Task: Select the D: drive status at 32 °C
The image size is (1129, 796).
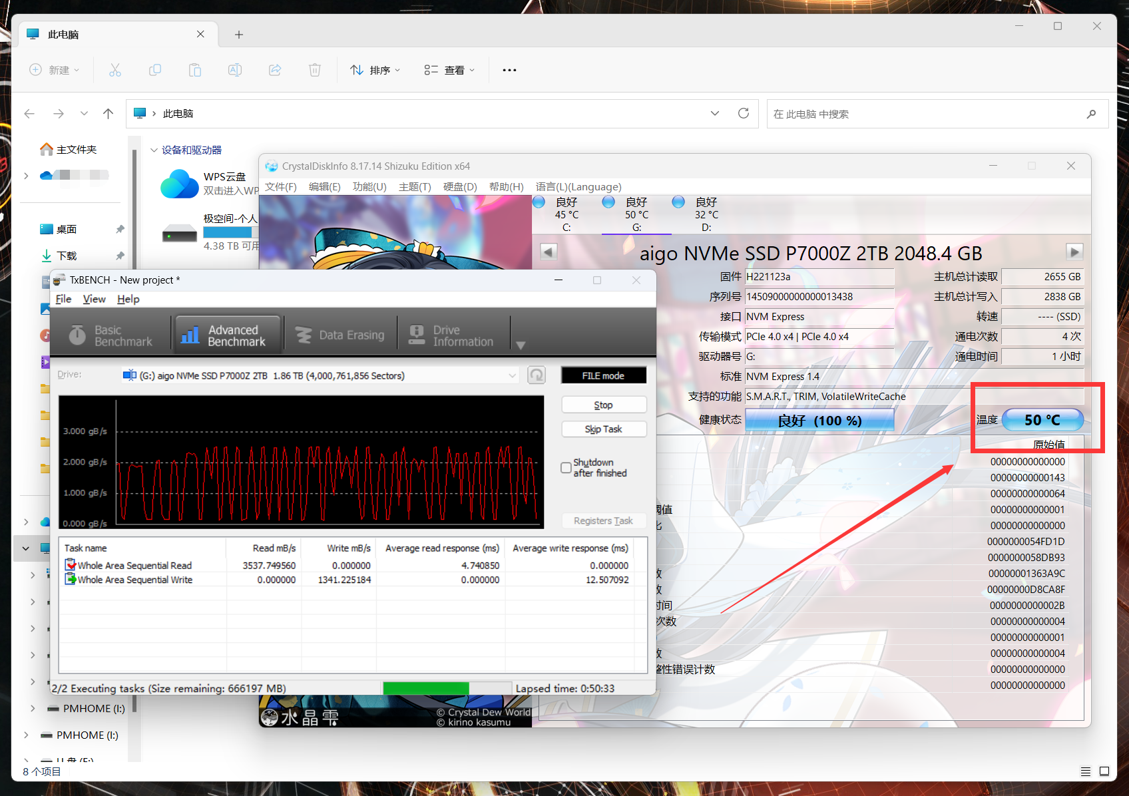Action: [x=706, y=214]
